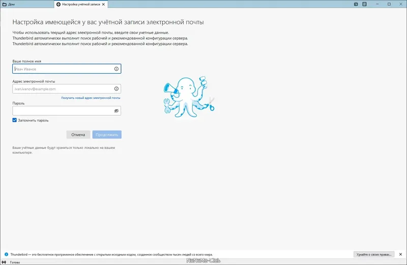Viewport: 407px width, 265px height.
Task: Click the globe icon on account setup tab
Action: (59, 5)
